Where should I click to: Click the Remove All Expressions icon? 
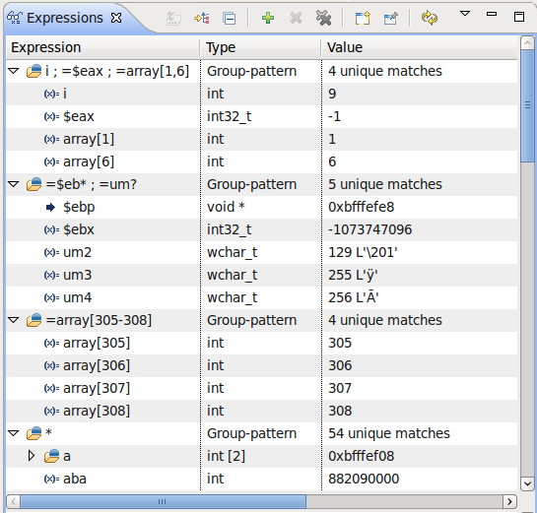[x=323, y=18]
